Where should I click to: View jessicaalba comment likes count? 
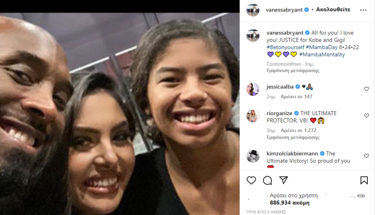click(x=297, y=97)
